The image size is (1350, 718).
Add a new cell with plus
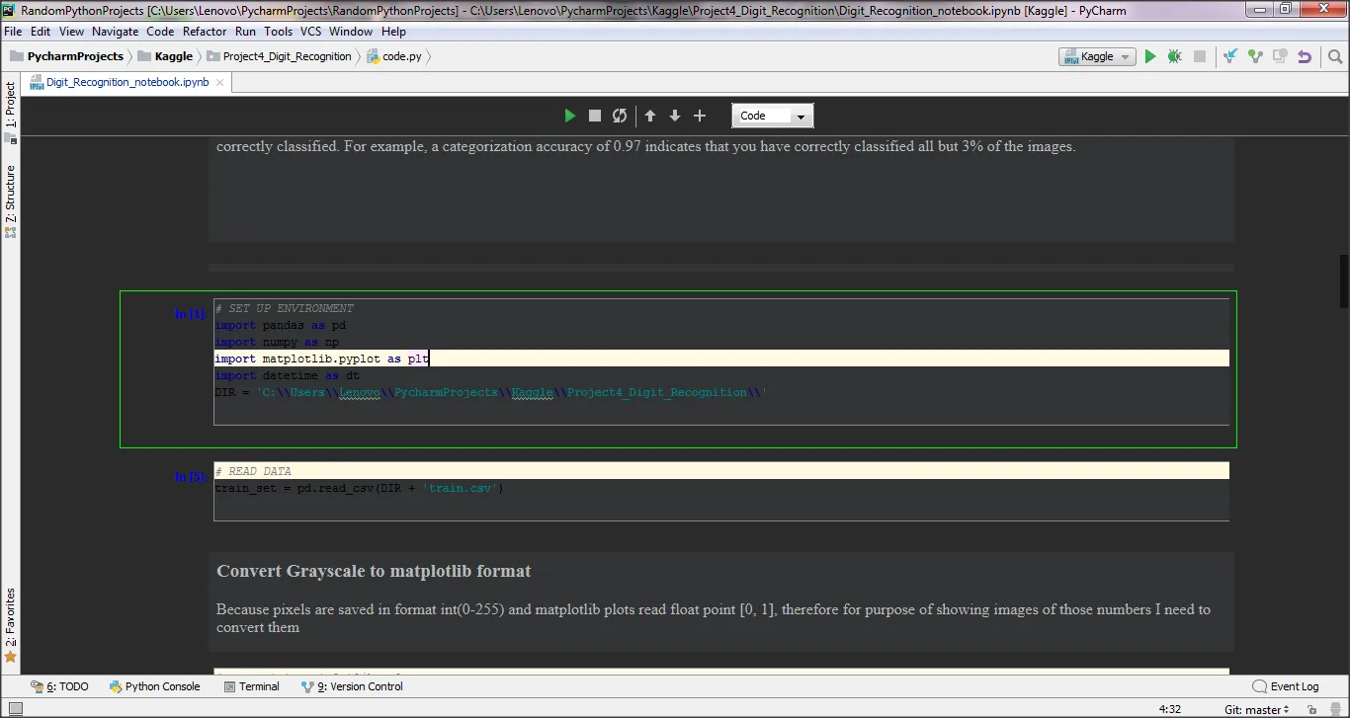click(x=700, y=116)
